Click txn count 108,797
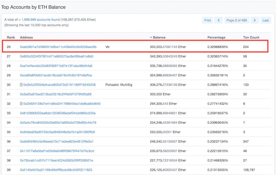Viewport: 276px width, 175px height. (x=249, y=170)
